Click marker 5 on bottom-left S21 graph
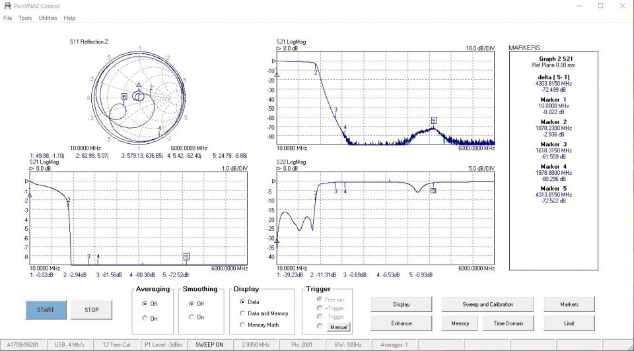Screen dimensions: 634x351 pos(187,257)
